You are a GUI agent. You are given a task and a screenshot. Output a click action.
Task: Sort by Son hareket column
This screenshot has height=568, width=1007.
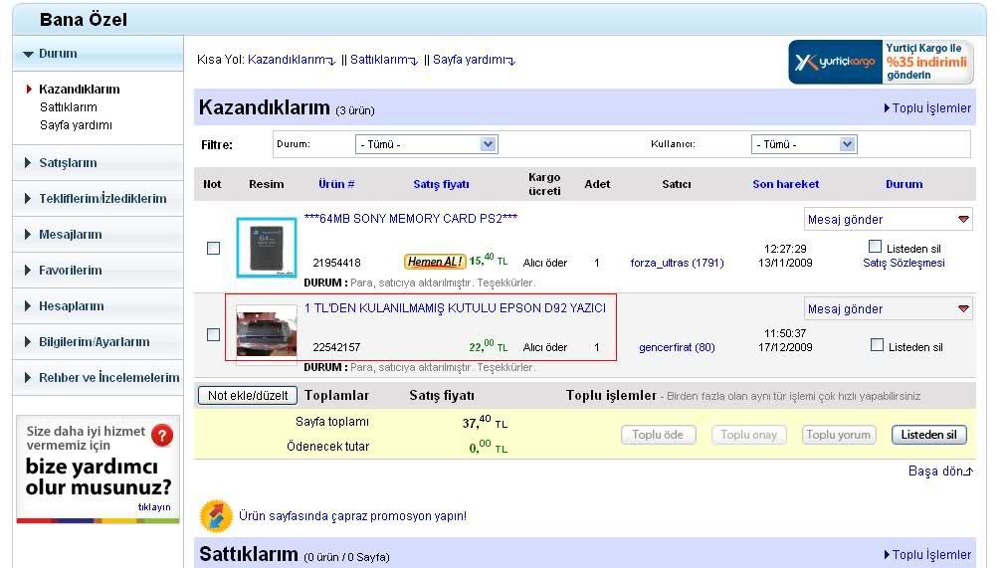click(x=785, y=184)
